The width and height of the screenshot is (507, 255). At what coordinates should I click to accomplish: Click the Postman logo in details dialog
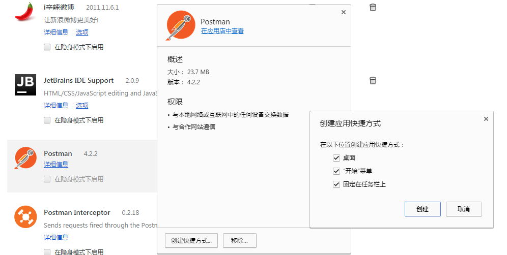pos(181,26)
